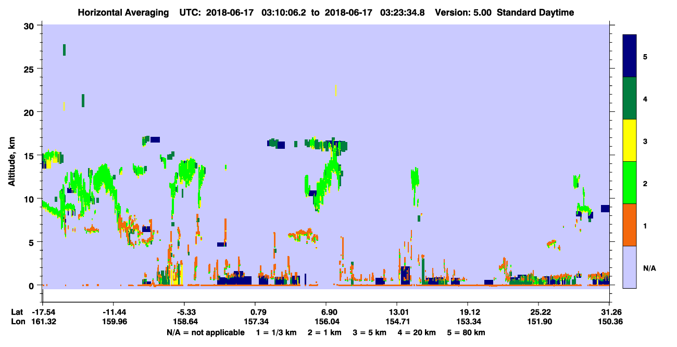Click longitude value 150.36

click(609, 322)
